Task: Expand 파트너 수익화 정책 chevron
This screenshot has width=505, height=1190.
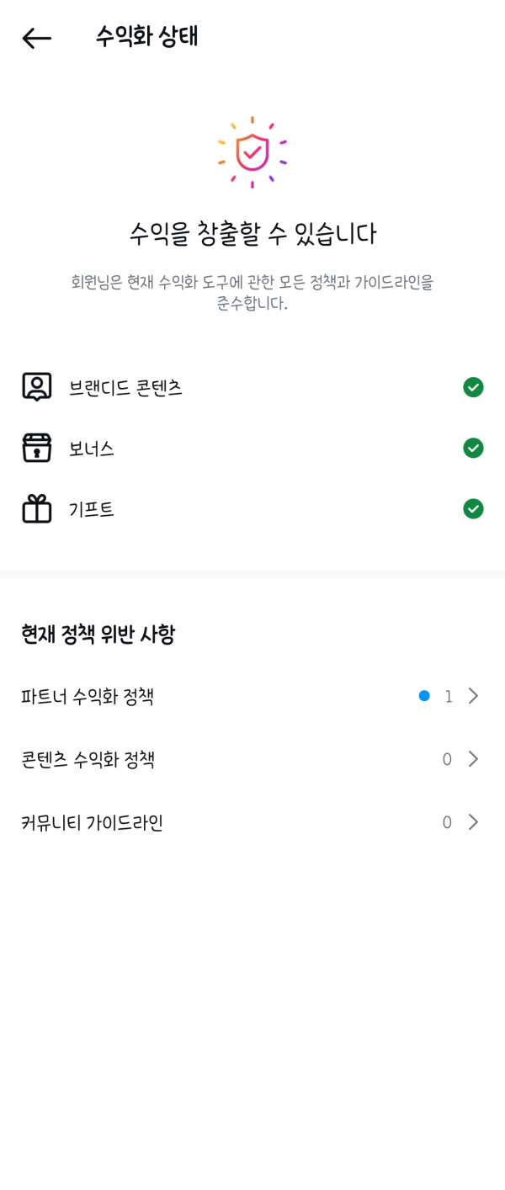Action: (474, 696)
